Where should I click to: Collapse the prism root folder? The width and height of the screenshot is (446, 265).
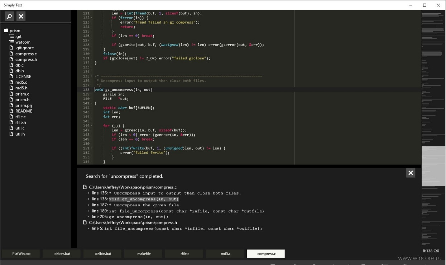click(15, 31)
